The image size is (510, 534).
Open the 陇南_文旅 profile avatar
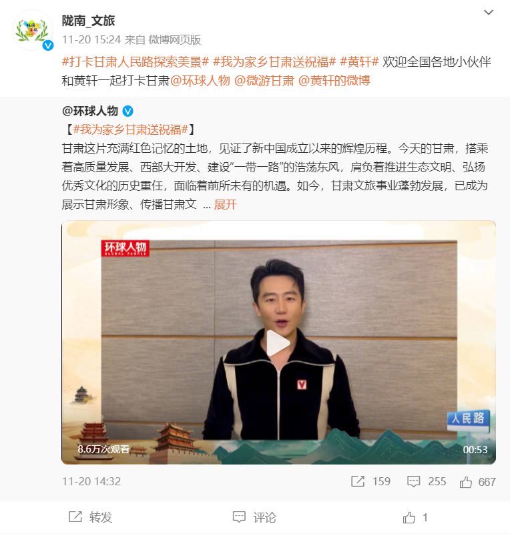(x=32, y=30)
